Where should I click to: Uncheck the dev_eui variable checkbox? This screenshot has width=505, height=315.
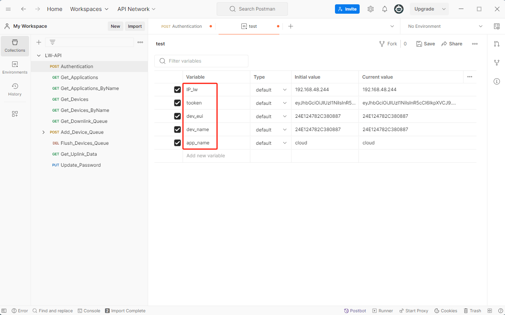pyautogui.click(x=177, y=116)
